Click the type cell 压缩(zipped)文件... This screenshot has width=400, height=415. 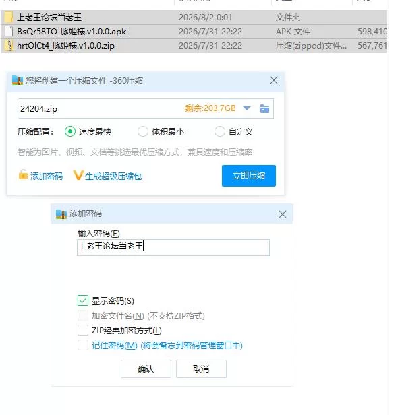coord(311,46)
